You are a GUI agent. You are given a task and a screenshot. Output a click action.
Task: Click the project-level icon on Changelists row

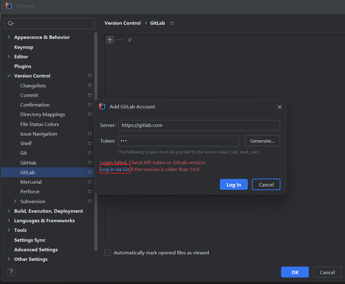point(90,85)
